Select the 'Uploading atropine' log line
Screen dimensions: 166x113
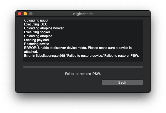[38, 36]
